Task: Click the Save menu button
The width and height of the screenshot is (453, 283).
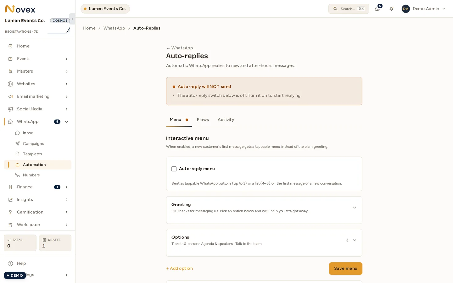Action: click(x=346, y=269)
